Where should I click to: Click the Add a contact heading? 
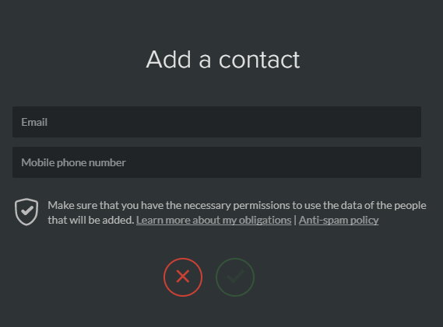click(x=223, y=60)
